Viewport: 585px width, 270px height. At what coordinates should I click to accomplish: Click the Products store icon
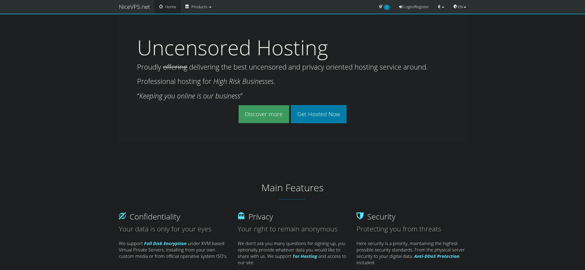click(x=187, y=6)
